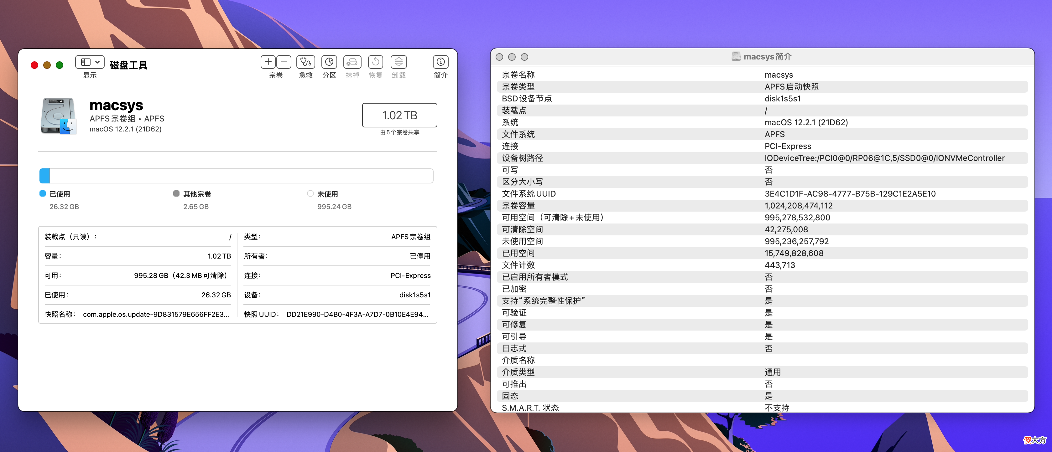Image resolution: width=1052 pixels, height=452 pixels.
Task: Click the white 未使用 legend swatch
Action: 310,193
